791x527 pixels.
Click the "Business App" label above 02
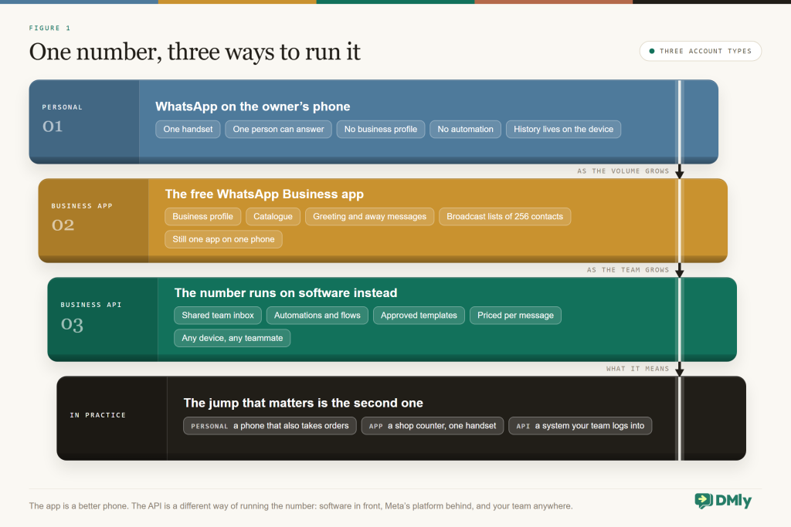pyautogui.click(x=82, y=206)
